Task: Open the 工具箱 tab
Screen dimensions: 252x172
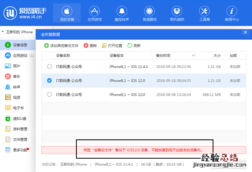Action: (x=204, y=13)
